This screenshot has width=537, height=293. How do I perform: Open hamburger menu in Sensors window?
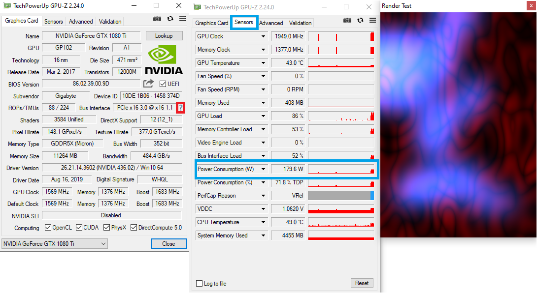pos(372,21)
